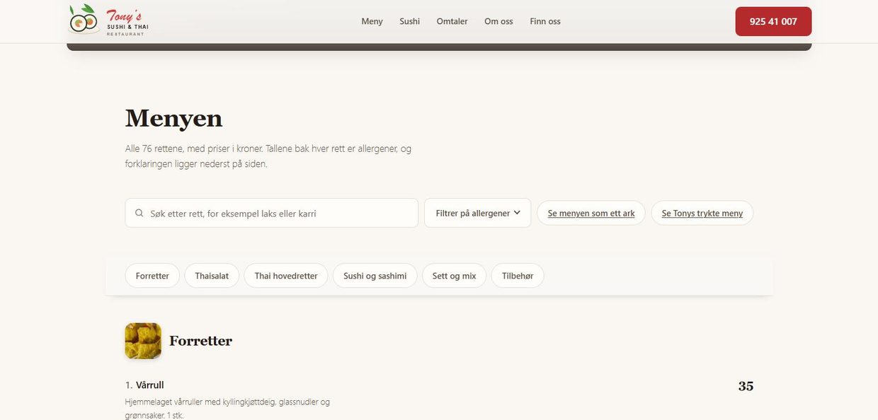Click the Forretter section thumbnail image

pos(143,341)
